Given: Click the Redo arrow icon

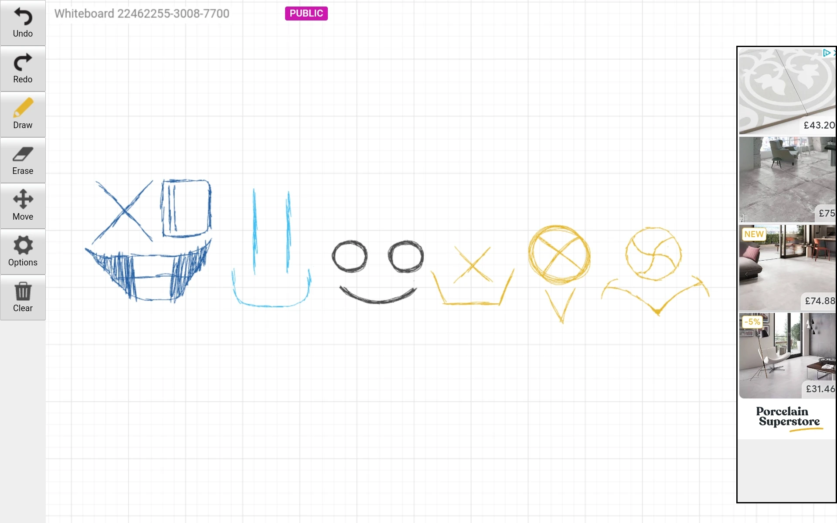Looking at the screenshot, I should tap(23, 63).
